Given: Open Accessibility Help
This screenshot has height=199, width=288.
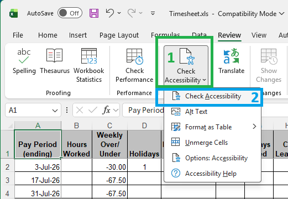Looking at the screenshot, I should (x=212, y=174).
